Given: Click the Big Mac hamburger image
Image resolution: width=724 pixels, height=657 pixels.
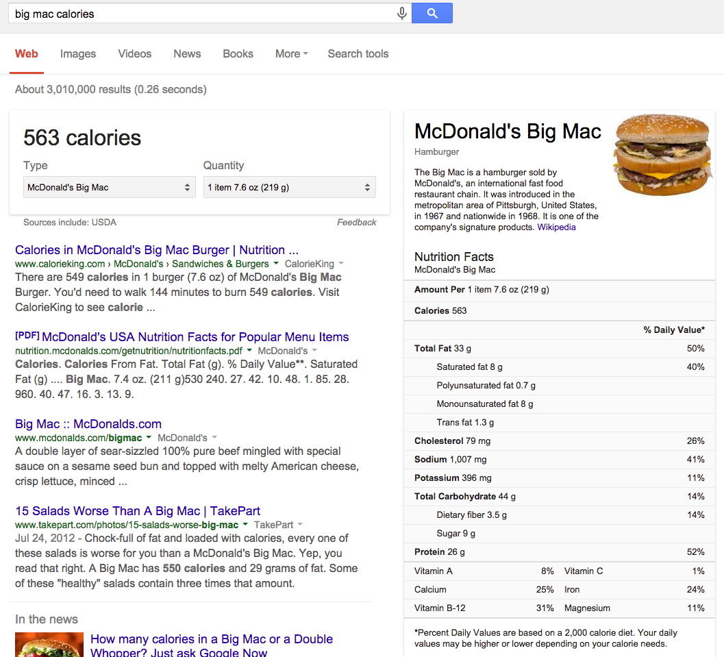Looking at the screenshot, I should pyautogui.click(x=662, y=155).
